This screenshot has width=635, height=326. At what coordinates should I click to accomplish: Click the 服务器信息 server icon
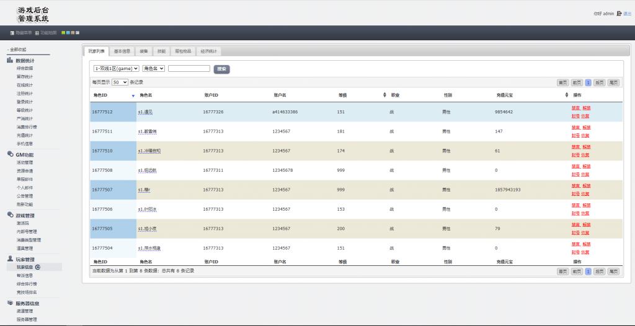(10, 303)
